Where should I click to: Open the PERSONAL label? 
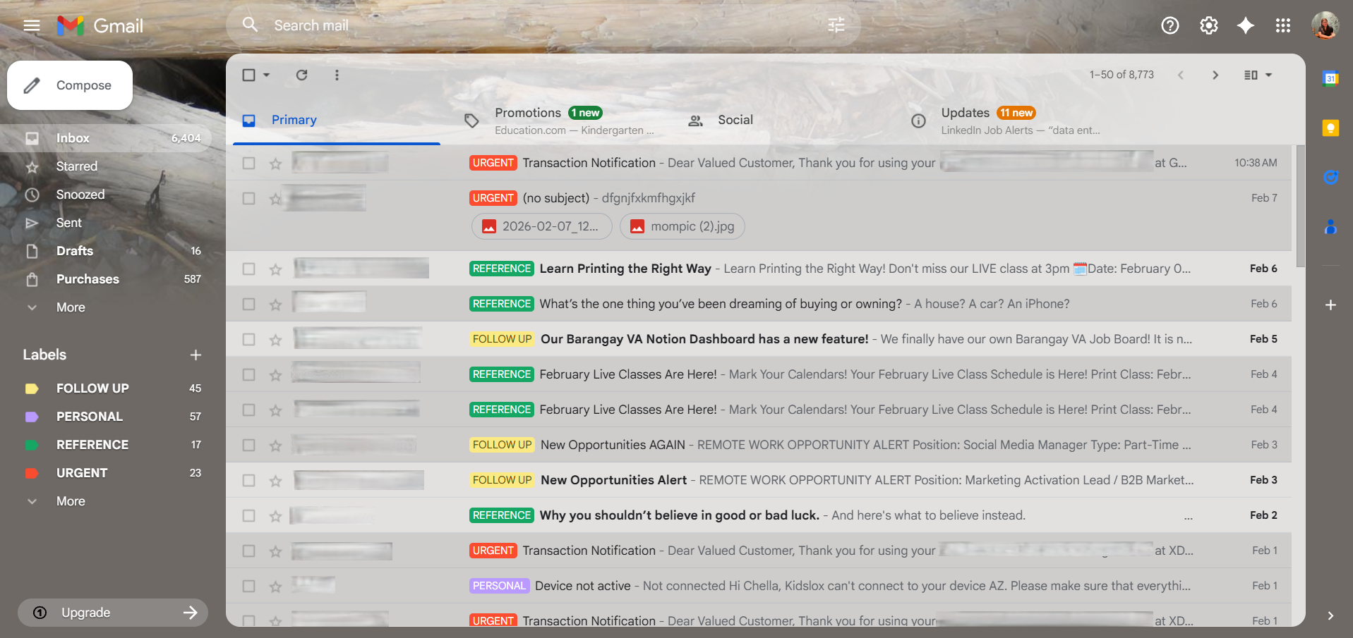click(106, 417)
